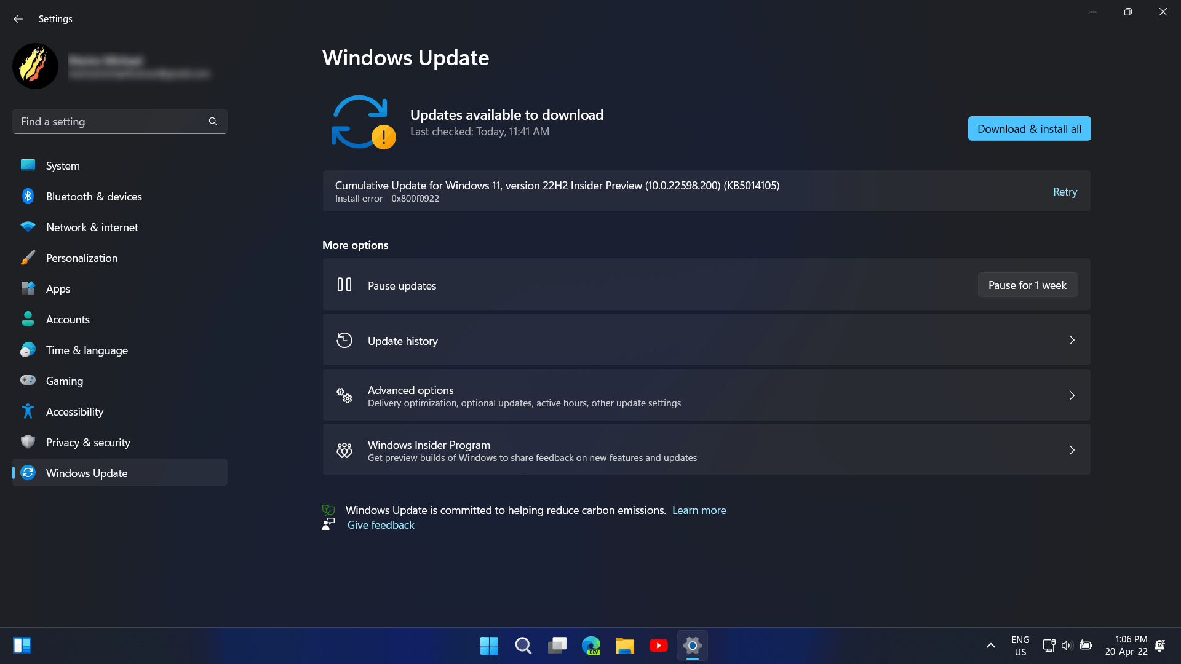The height and width of the screenshot is (664, 1181).
Task: Open System settings category
Action: 119,165
